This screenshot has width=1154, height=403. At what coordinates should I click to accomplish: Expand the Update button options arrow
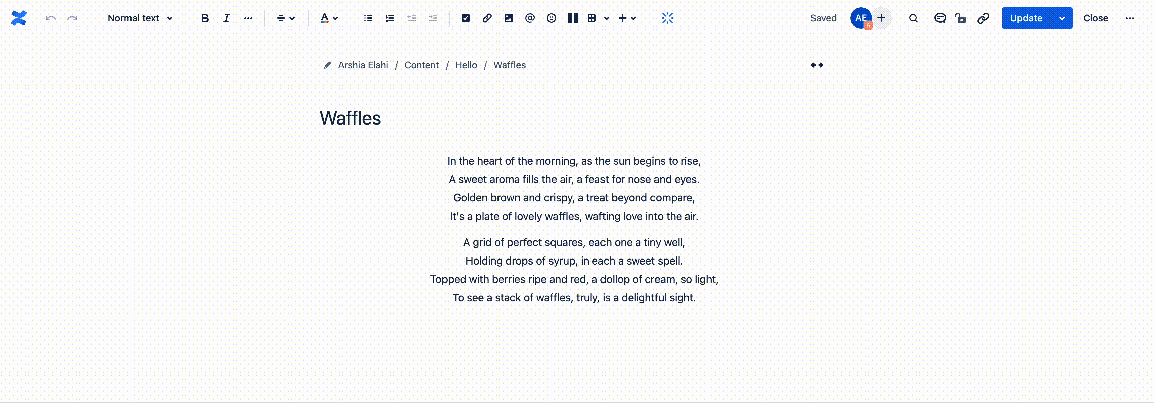(x=1062, y=18)
